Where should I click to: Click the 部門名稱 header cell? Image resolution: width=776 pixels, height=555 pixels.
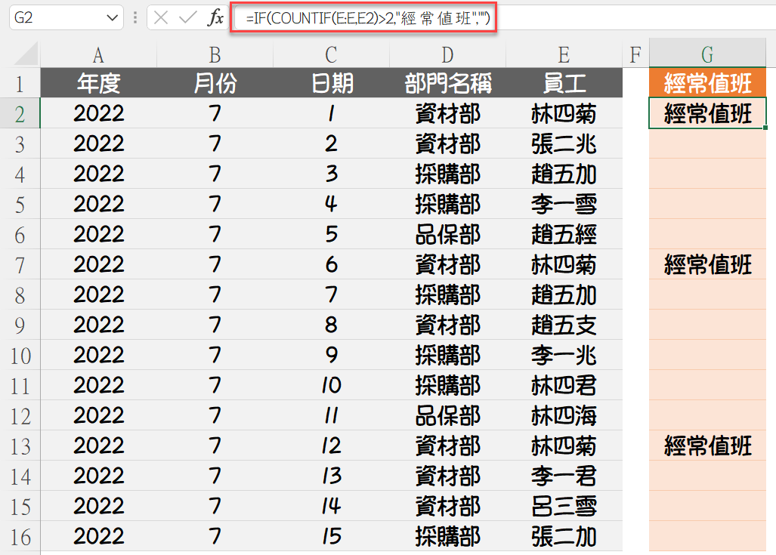tap(447, 82)
